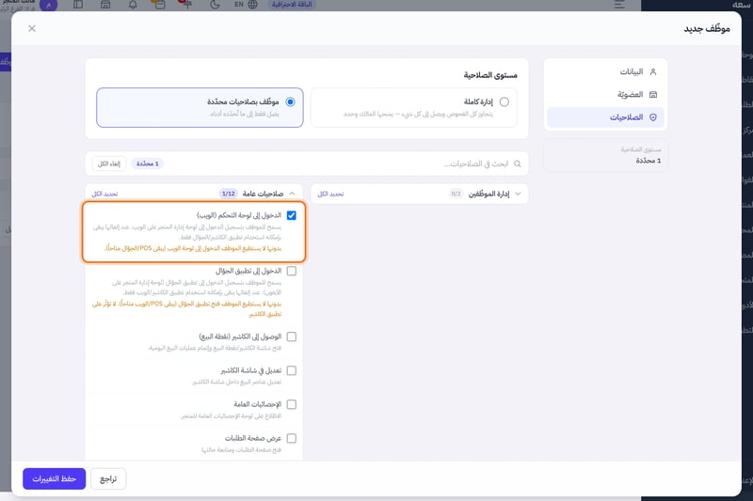Save with حفظ التغييرات button
The height and width of the screenshot is (501, 753).
[x=55, y=479]
